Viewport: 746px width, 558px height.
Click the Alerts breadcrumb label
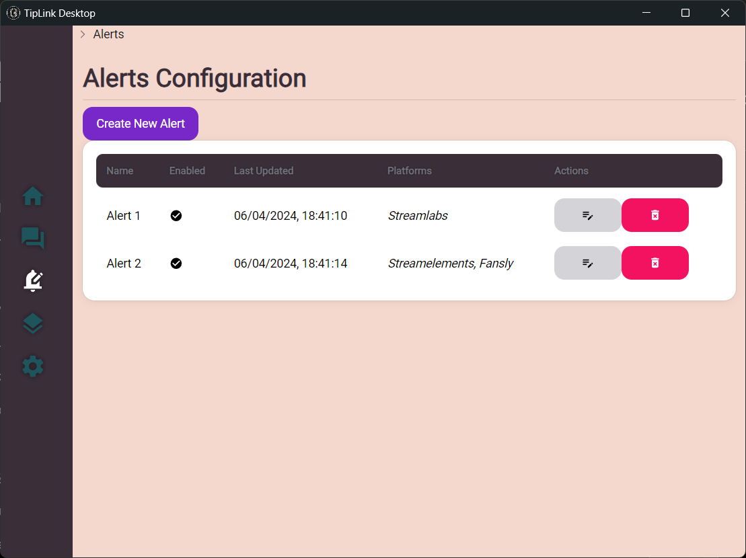pos(108,34)
